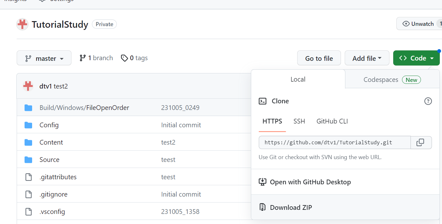Open the 231005_1358 commit message
The height and width of the screenshot is (224, 442).
[x=180, y=212]
